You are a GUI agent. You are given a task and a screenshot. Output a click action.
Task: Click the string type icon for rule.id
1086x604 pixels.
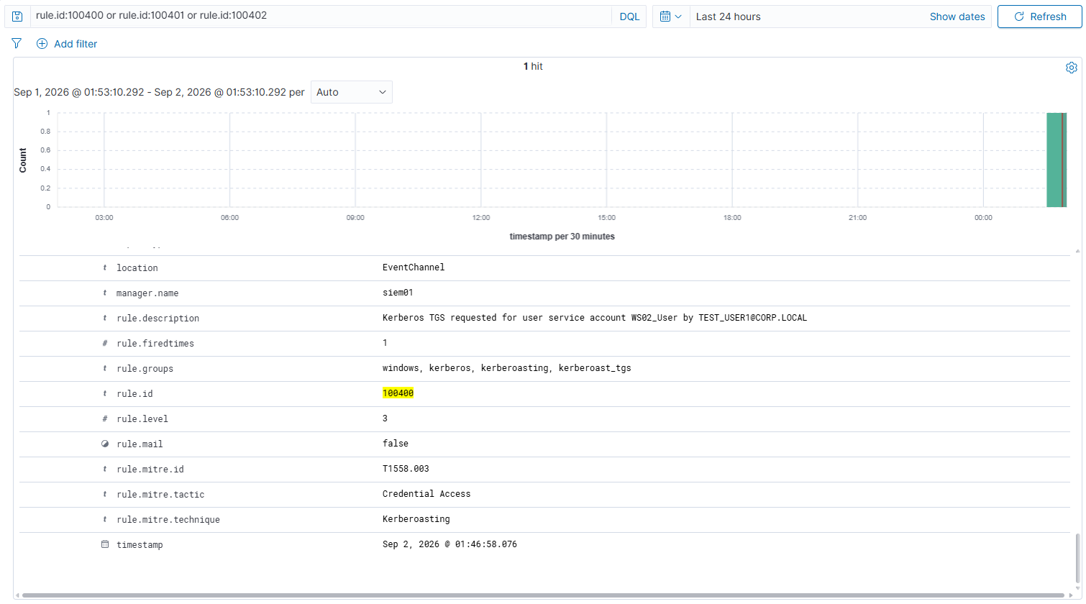105,394
